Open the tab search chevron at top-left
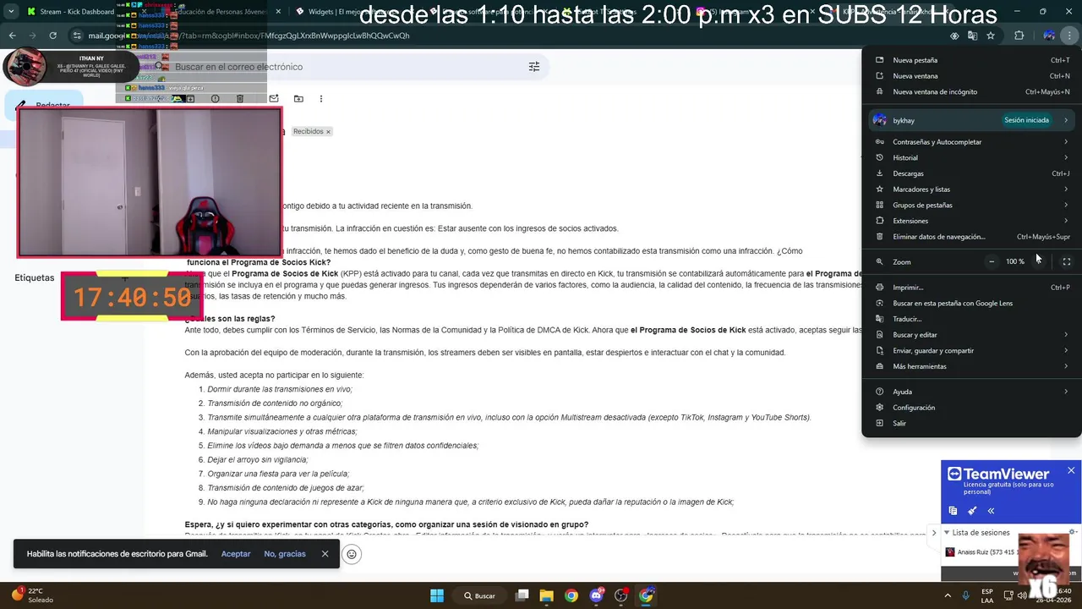Screen dimensions: 1082x609 click(10, 12)
